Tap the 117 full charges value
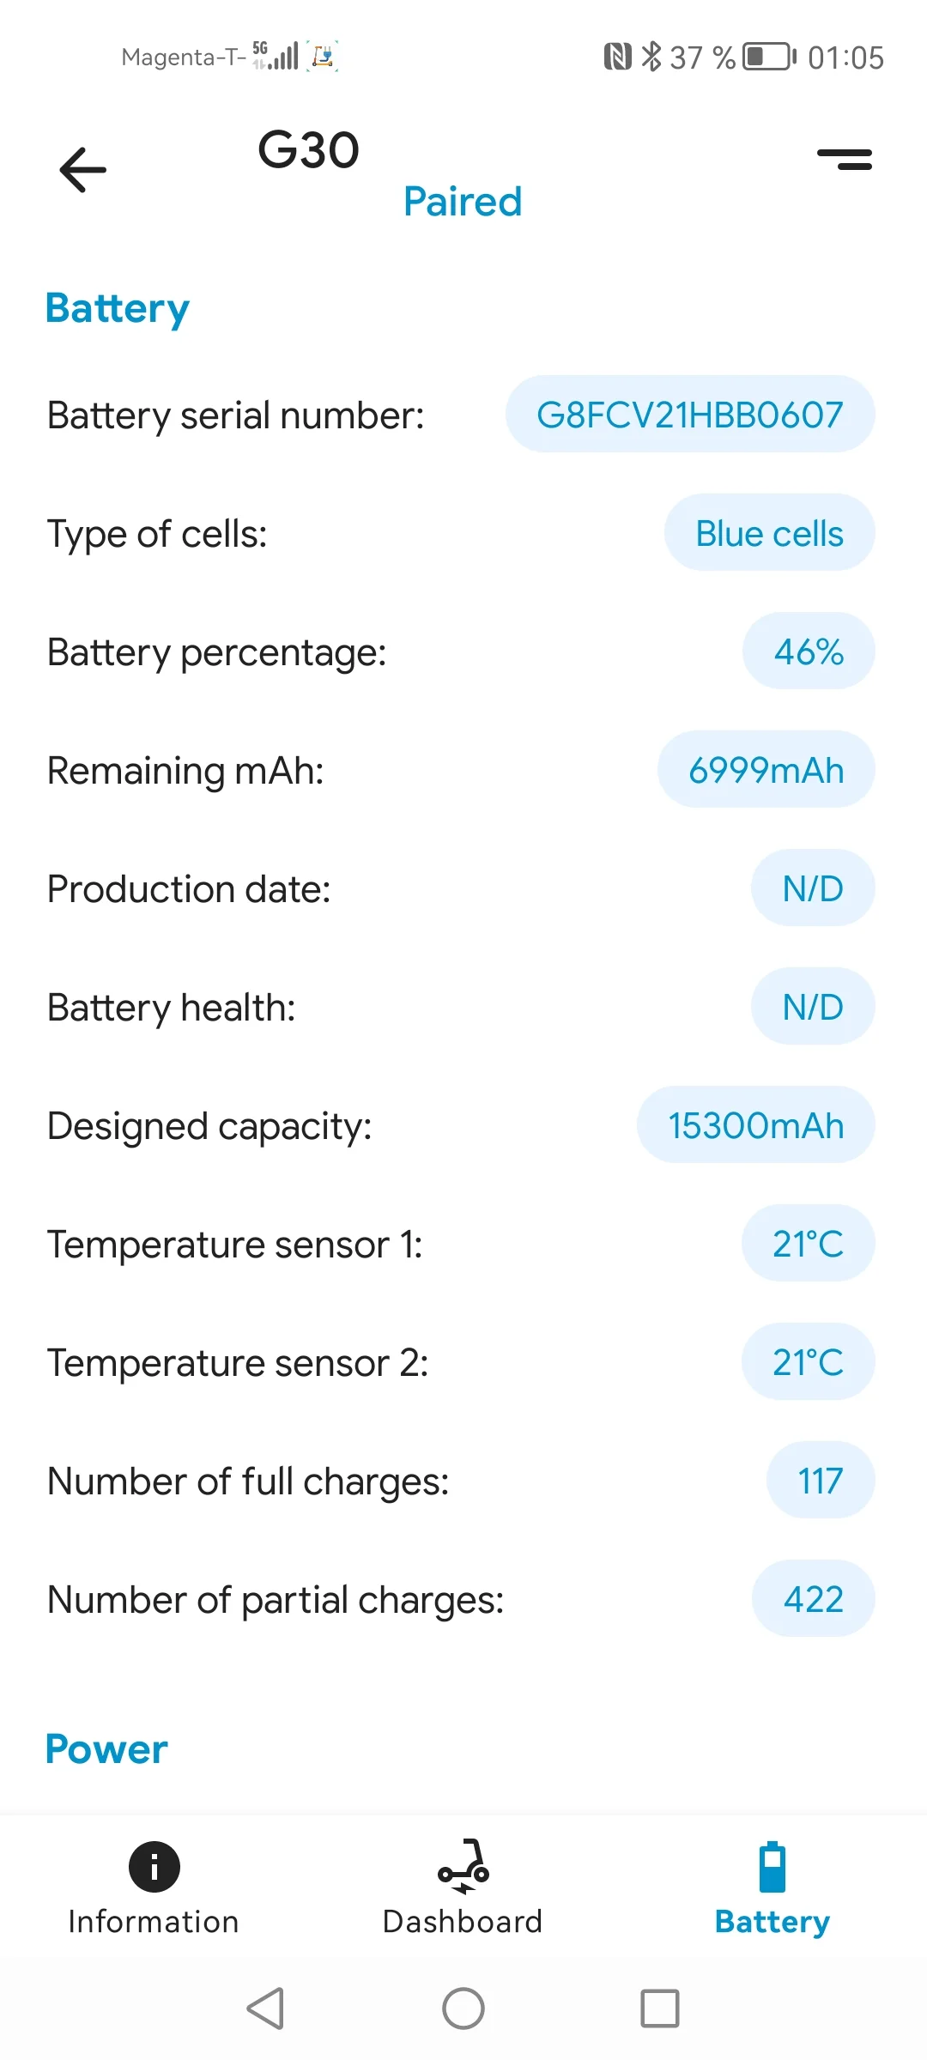Viewport: 927px width, 2060px height. coord(820,1481)
